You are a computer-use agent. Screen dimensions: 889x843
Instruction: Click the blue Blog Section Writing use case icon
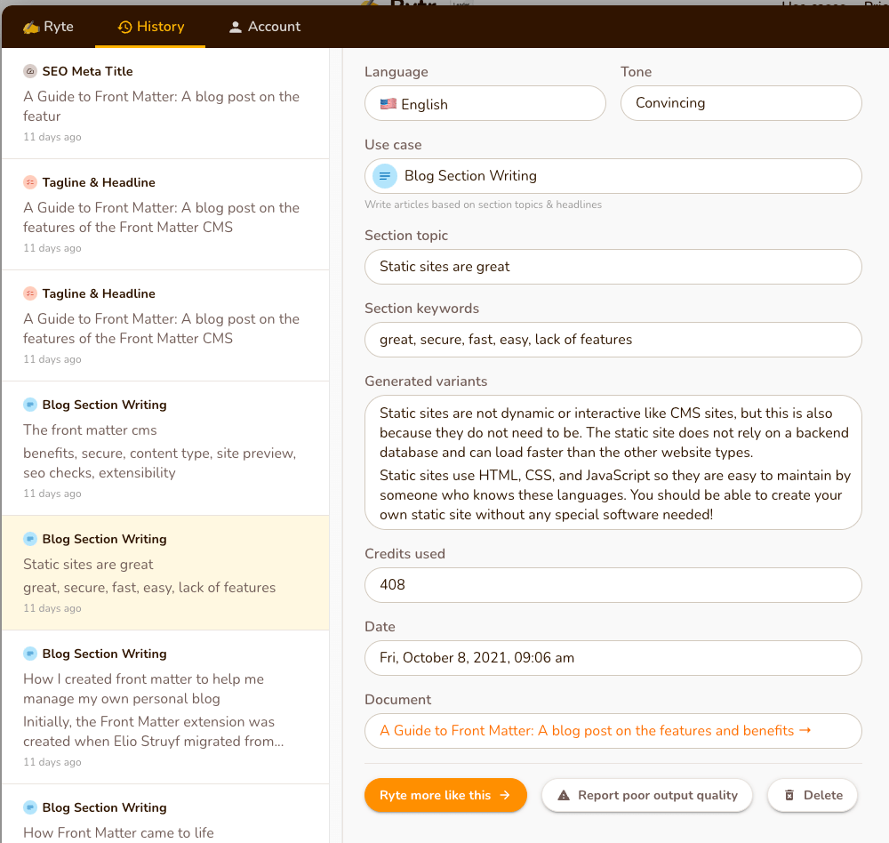click(384, 176)
